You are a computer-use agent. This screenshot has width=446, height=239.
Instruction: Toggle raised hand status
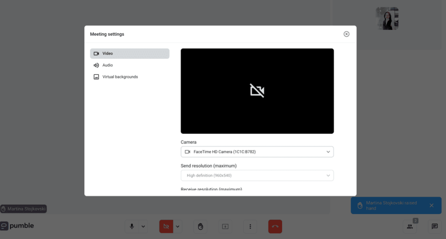200,226
